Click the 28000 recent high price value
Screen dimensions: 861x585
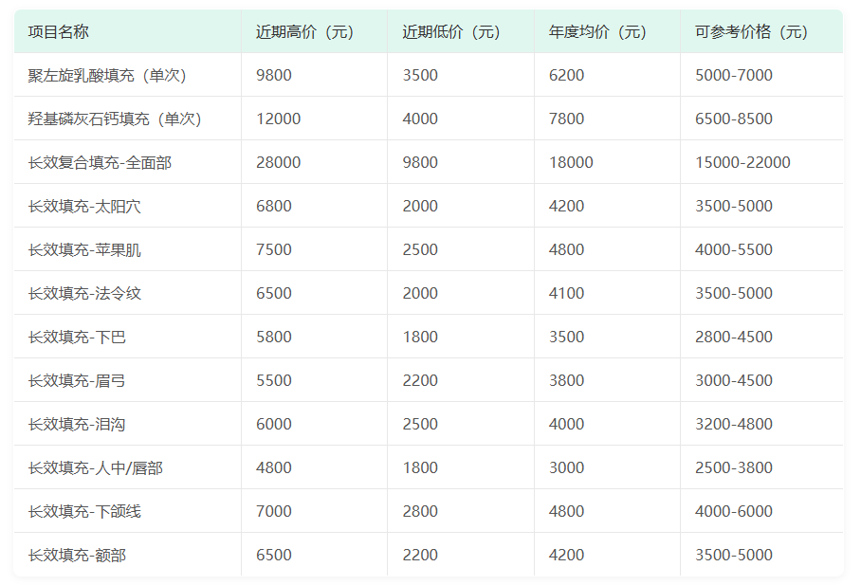(279, 162)
